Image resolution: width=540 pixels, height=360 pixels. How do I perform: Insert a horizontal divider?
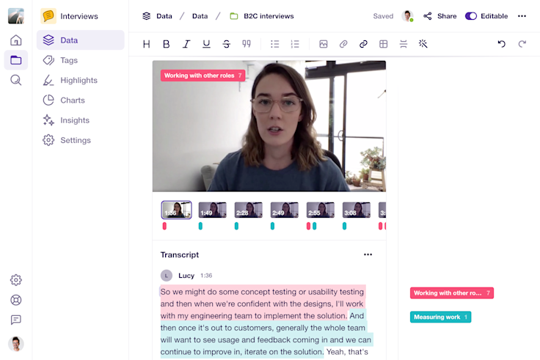(404, 44)
